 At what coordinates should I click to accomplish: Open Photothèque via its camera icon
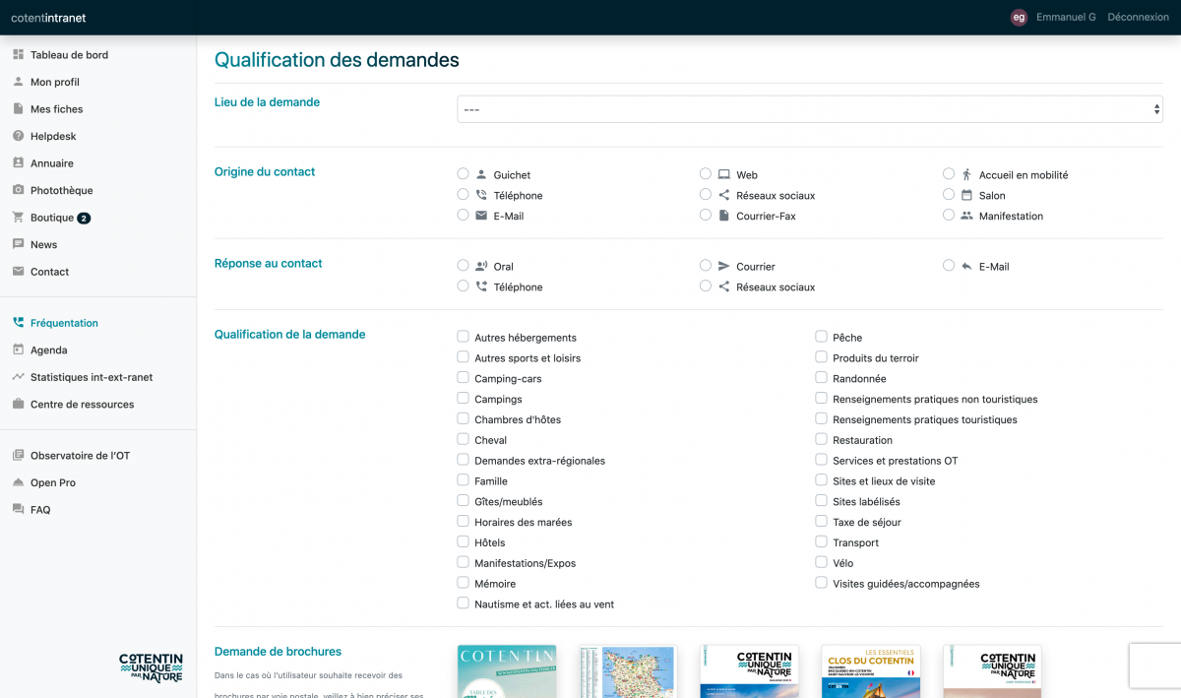click(x=18, y=190)
